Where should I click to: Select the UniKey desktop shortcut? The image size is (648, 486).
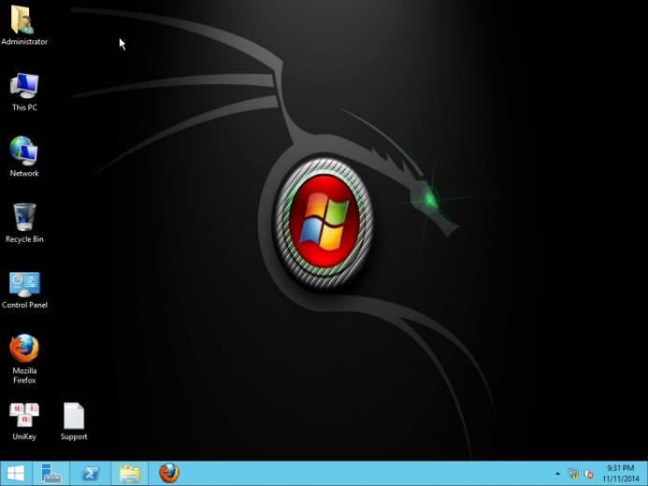24,422
